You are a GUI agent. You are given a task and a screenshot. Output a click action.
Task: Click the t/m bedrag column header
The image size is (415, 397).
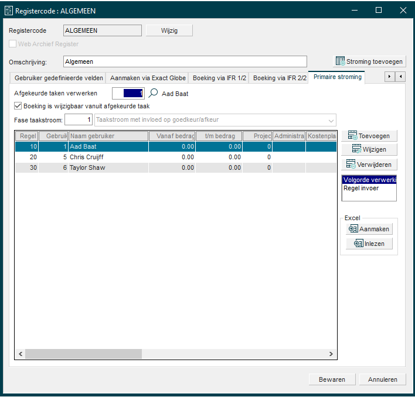(219, 136)
